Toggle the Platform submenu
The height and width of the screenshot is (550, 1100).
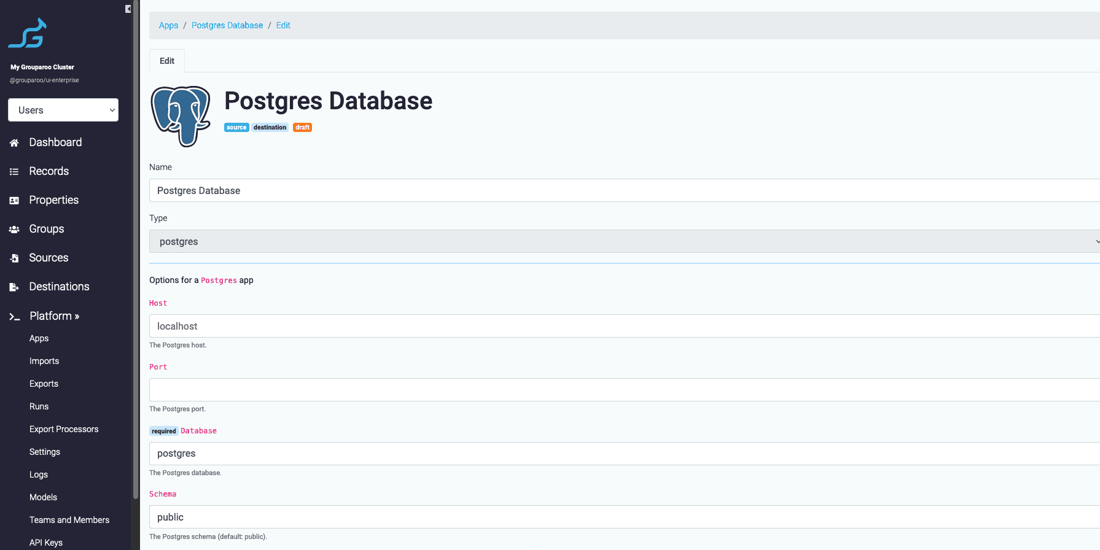coord(55,316)
